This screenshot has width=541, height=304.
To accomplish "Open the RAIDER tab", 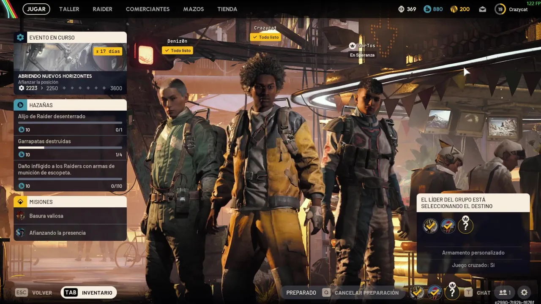I will pyautogui.click(x=102, y=9).
